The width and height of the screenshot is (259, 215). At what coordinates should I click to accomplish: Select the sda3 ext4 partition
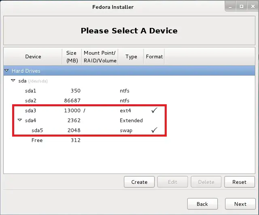click(x=129, y=110)
